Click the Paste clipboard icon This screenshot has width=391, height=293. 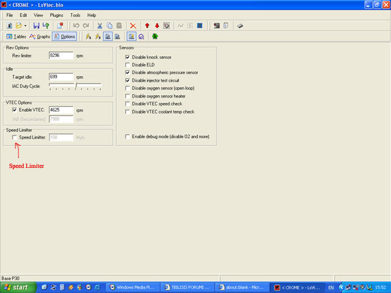pyautogui.click(x=119, y=26)
